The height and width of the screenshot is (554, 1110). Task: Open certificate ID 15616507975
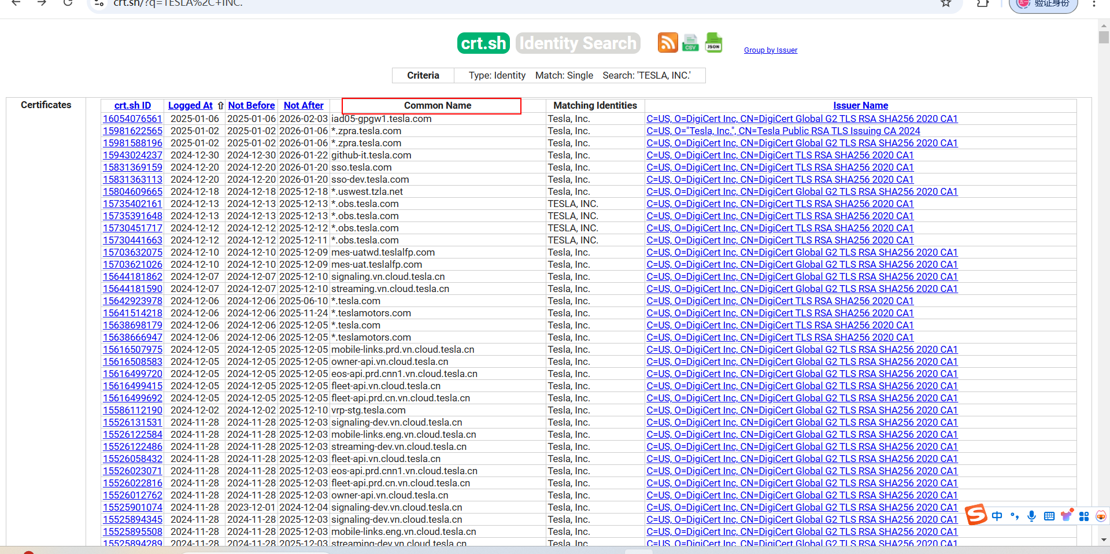pyautogui.click(x=132, y=349)
